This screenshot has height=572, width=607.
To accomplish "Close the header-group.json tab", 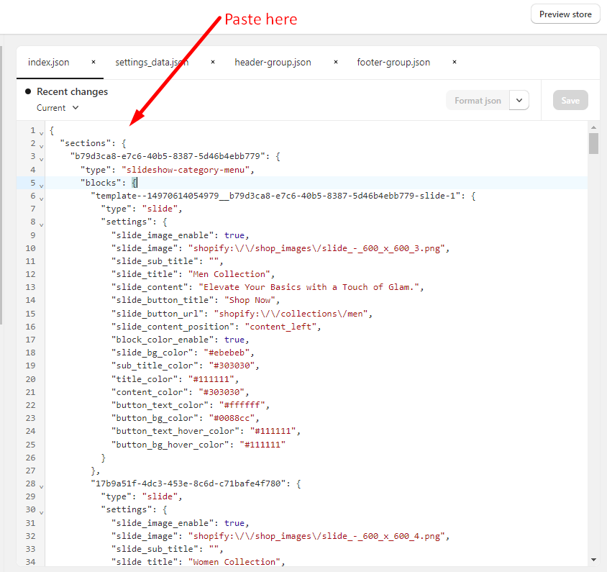I will (x=336, y=62).
